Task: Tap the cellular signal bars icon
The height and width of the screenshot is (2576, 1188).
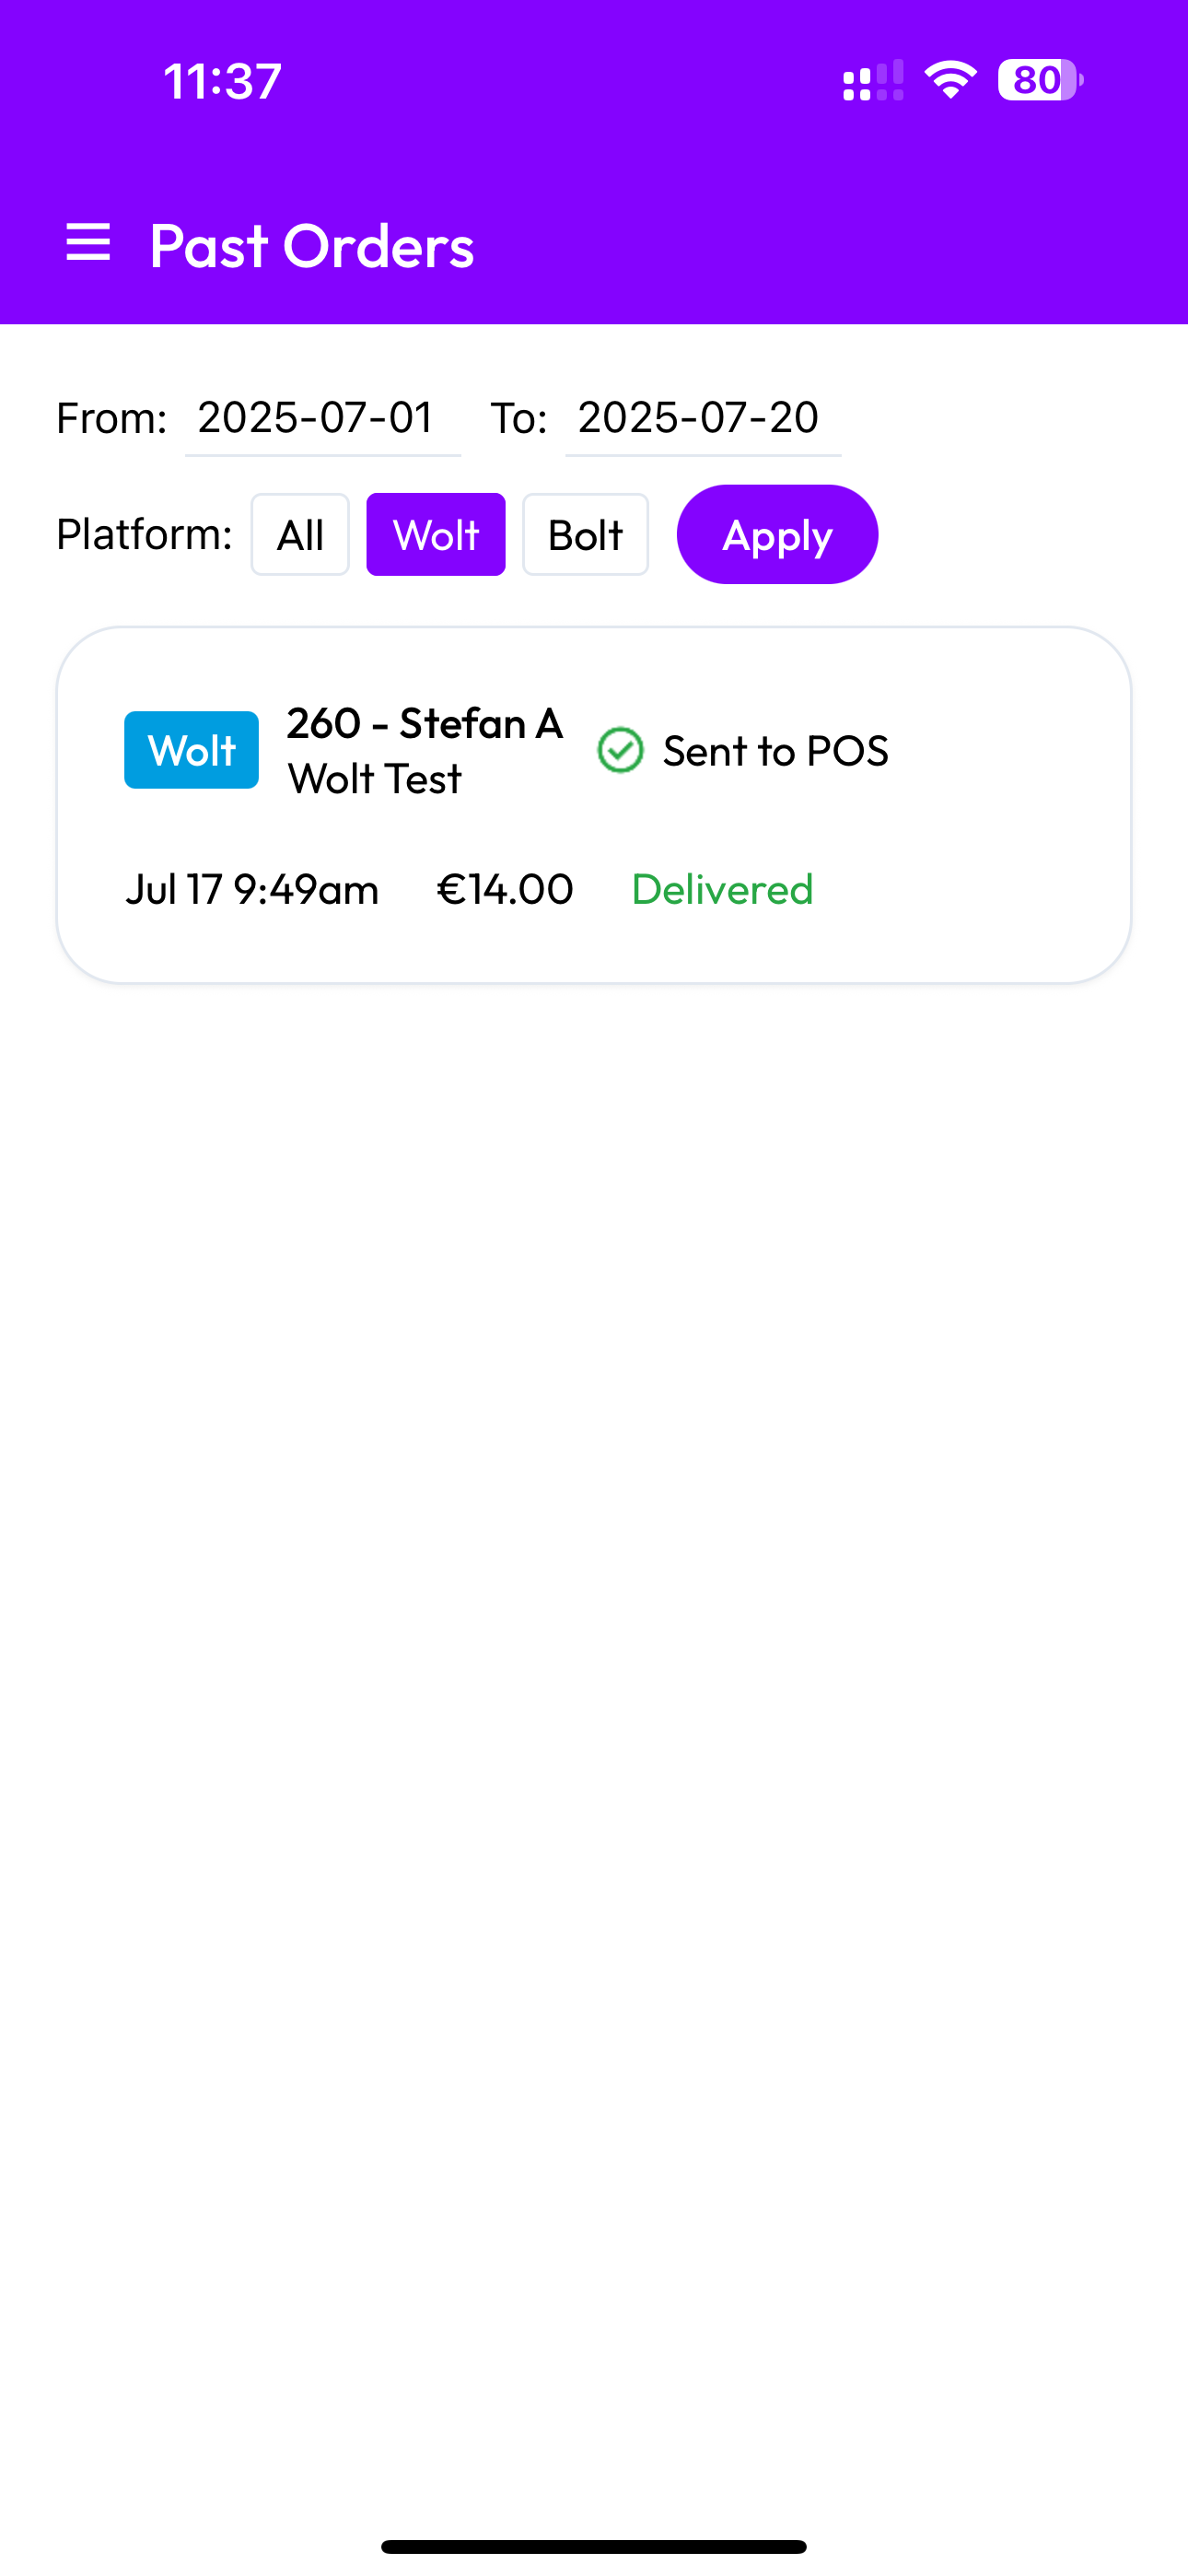Action: [873, 80]
